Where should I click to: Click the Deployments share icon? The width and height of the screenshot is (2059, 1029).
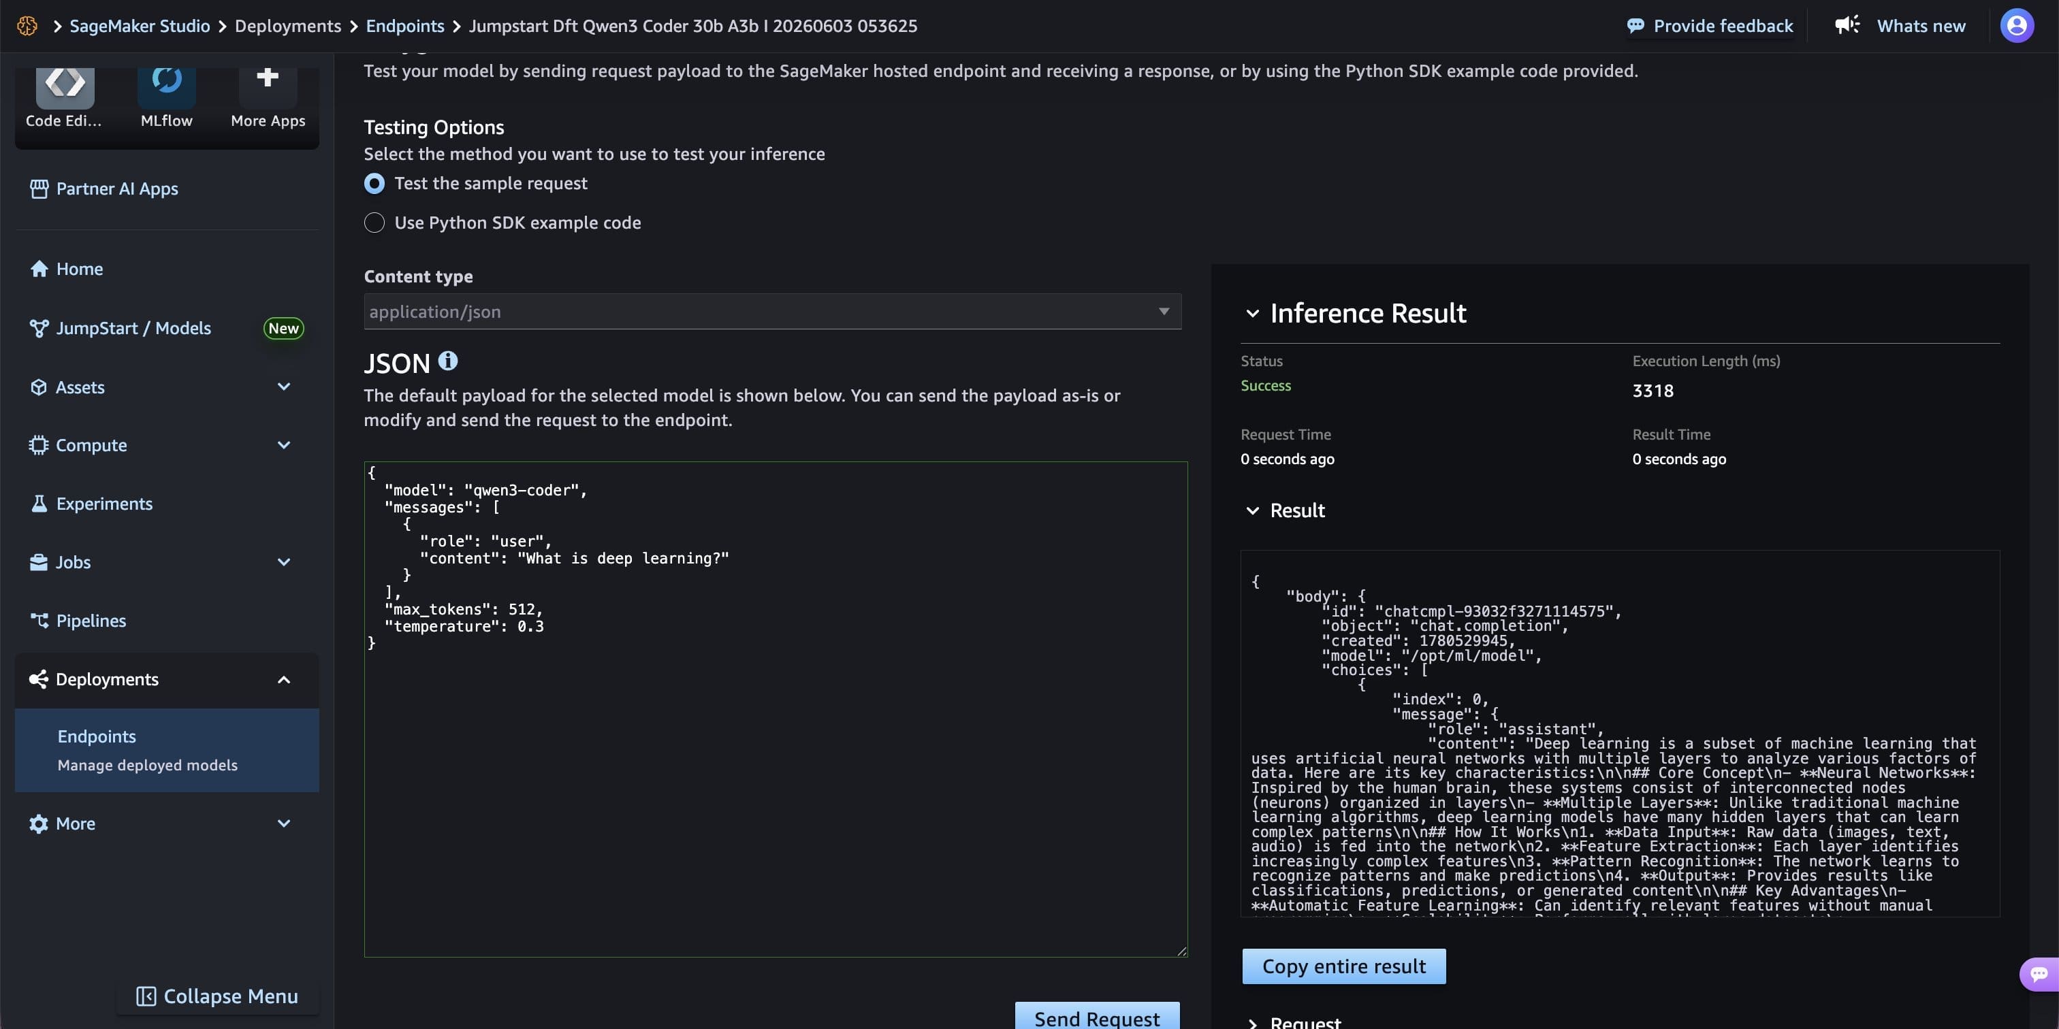point(38,679)
